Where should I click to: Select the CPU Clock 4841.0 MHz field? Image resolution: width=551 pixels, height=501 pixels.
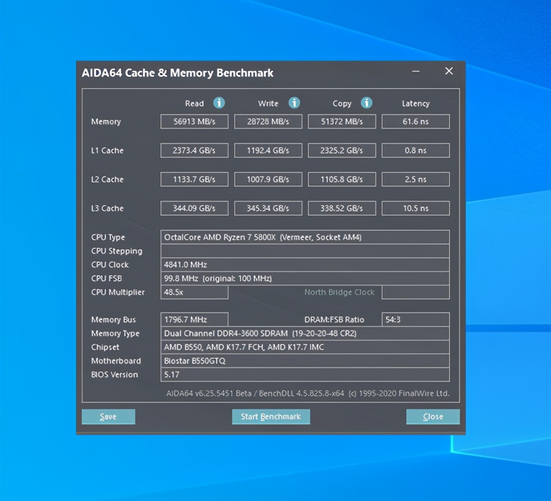[305, 264]
